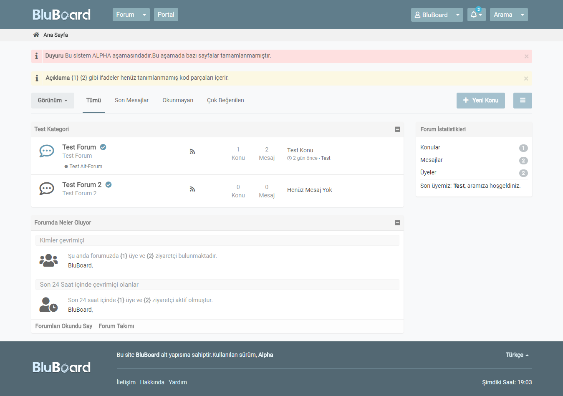Click the user-with-clock icon
563x396 pixels.
point(48,305)
